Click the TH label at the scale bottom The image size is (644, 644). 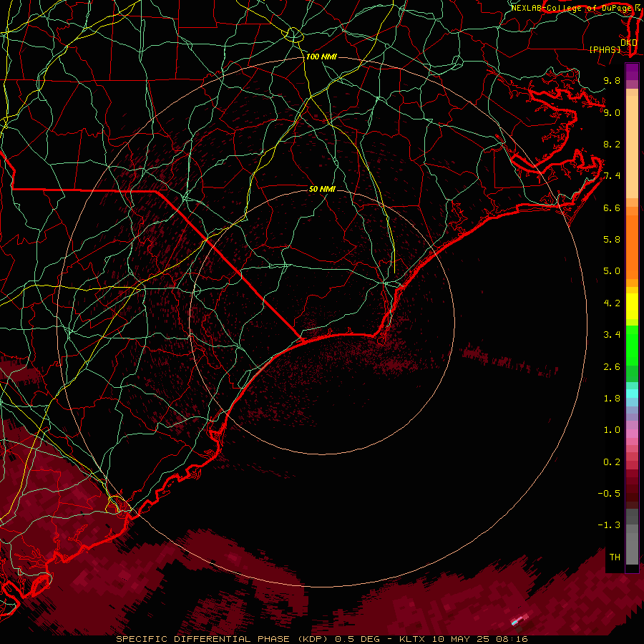(x=615, y=557)
